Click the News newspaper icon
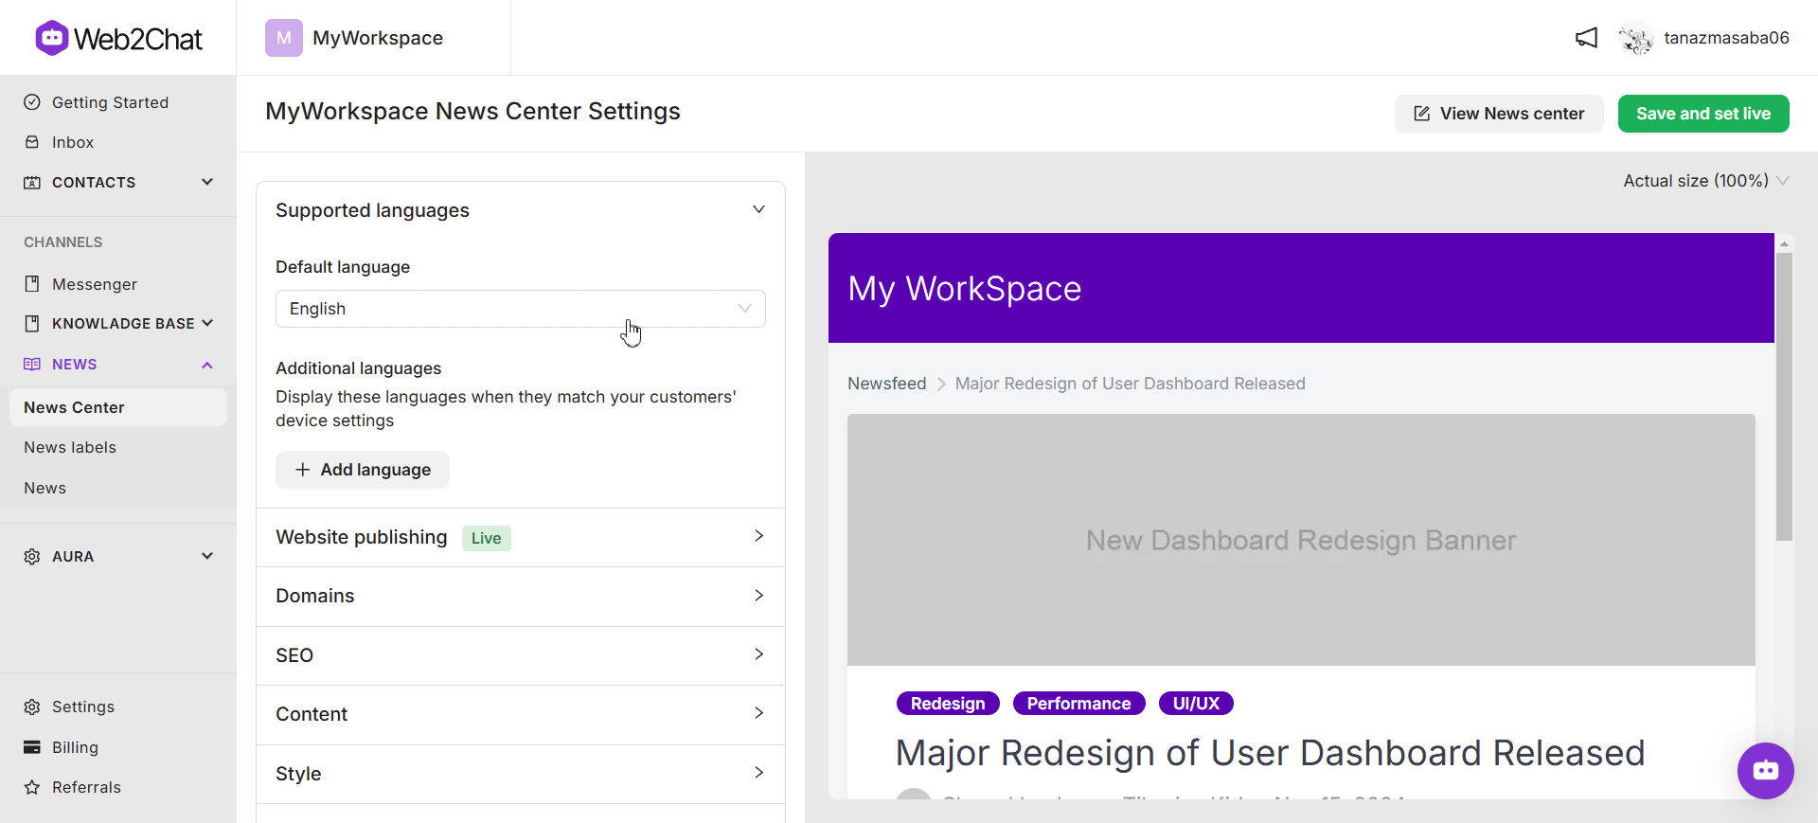The image size is (1818, 823). coord(32,365)
